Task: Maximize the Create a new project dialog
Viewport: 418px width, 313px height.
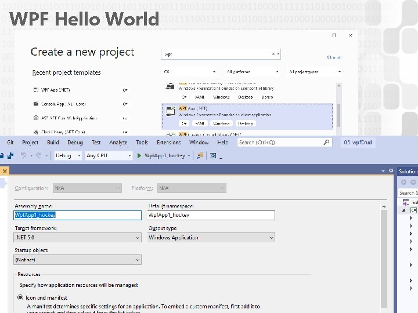Action: click(x=334, y=35)
